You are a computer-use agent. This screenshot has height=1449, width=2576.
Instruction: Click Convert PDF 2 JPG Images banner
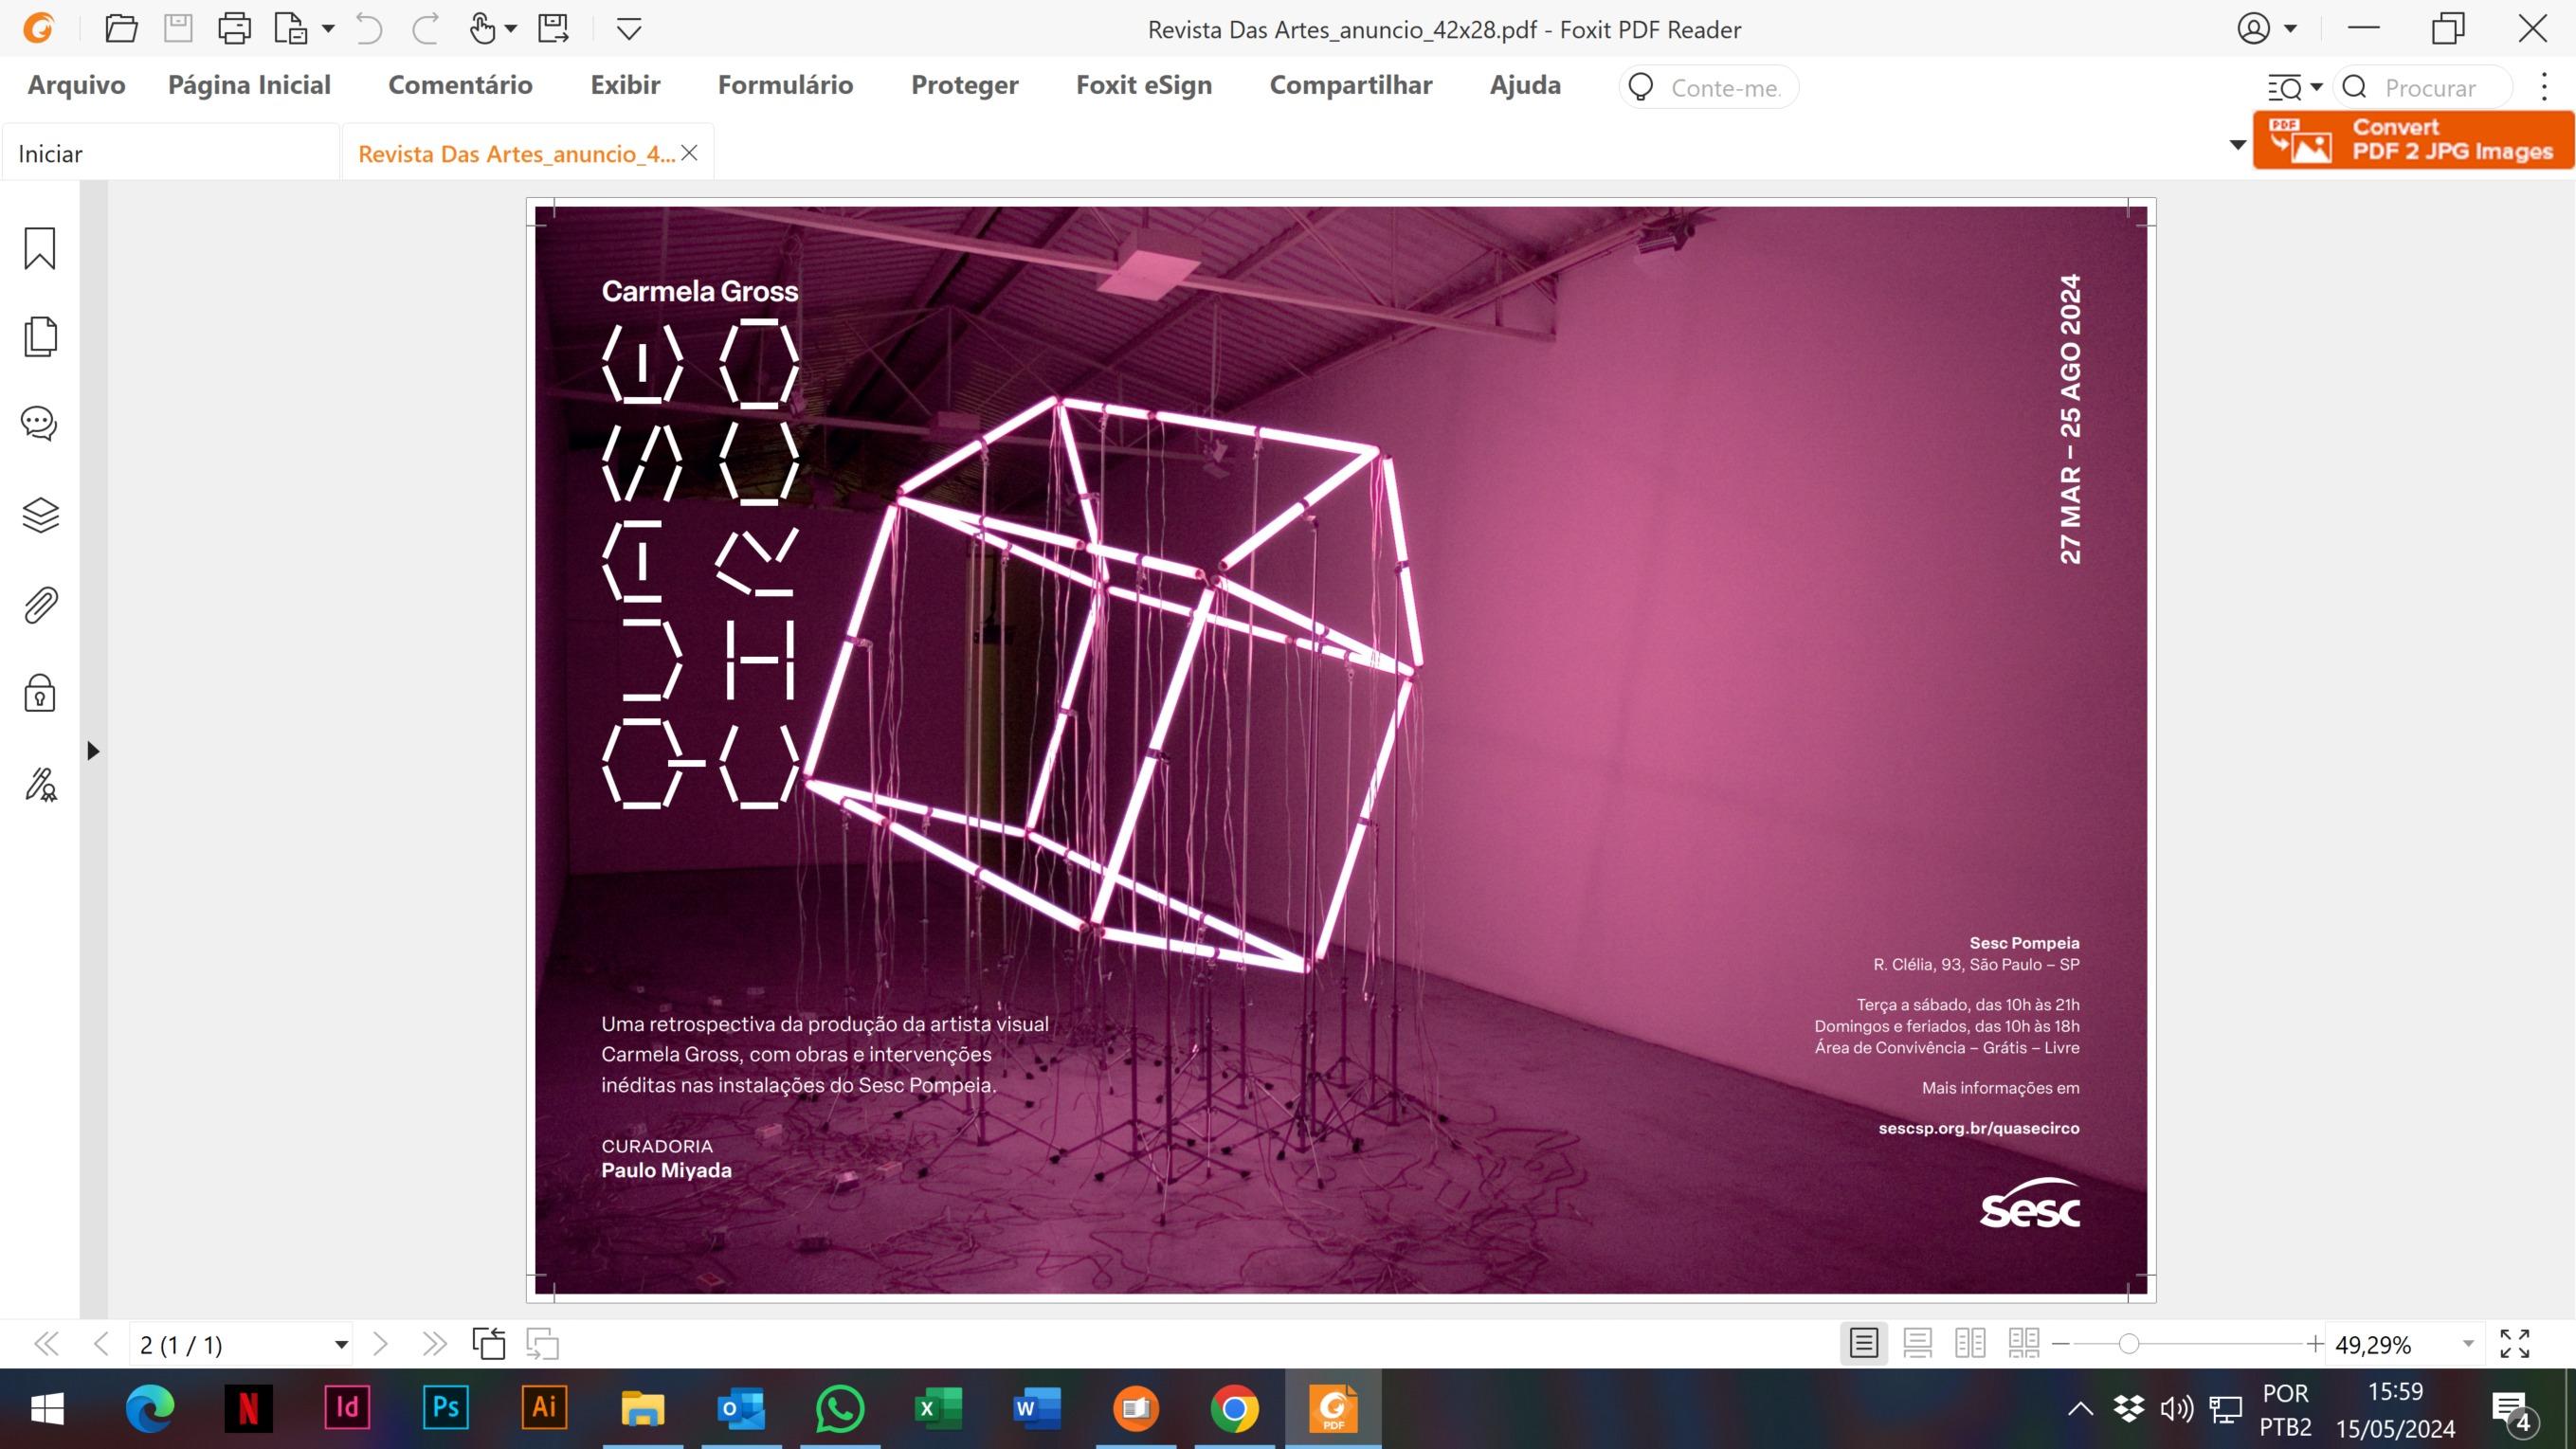point(2413,140)
